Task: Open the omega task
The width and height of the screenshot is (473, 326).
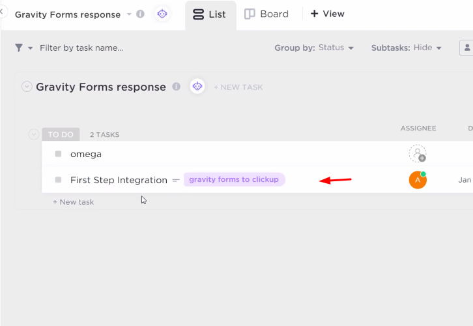Action: (86, 155)
